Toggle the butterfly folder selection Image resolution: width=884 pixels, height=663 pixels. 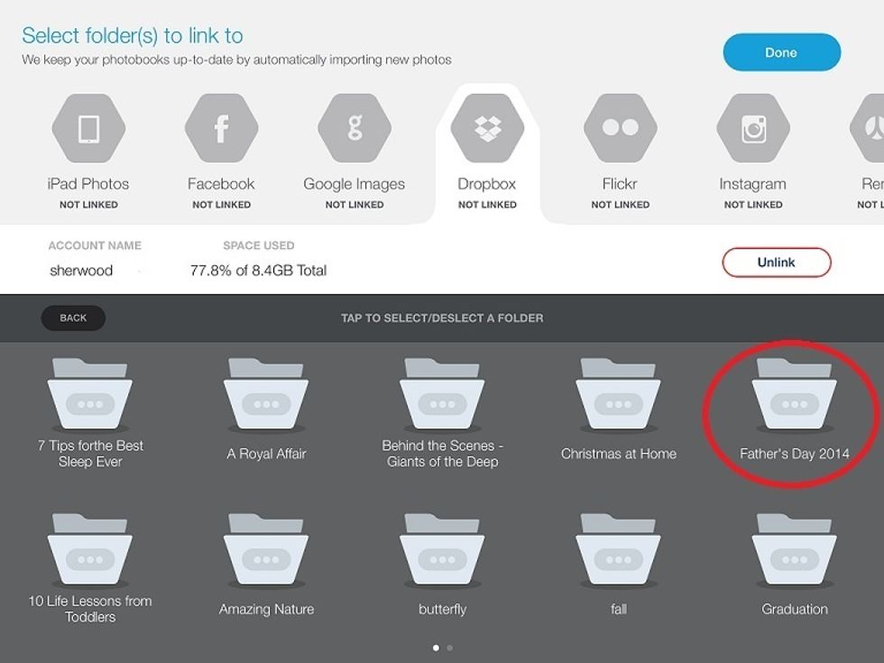[442, 552]
